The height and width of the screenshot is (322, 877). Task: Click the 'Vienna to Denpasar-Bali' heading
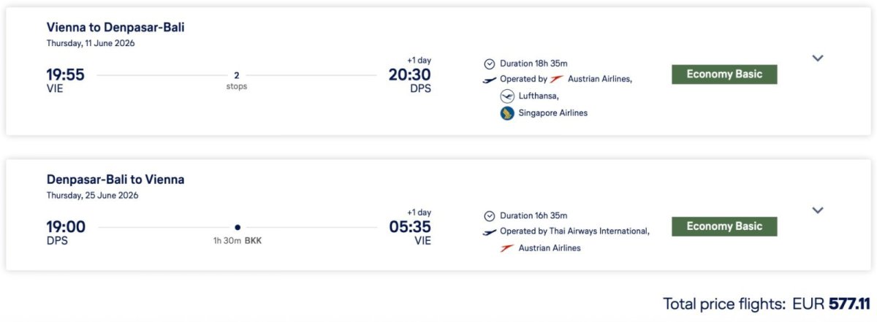click(x=115, y=28)
